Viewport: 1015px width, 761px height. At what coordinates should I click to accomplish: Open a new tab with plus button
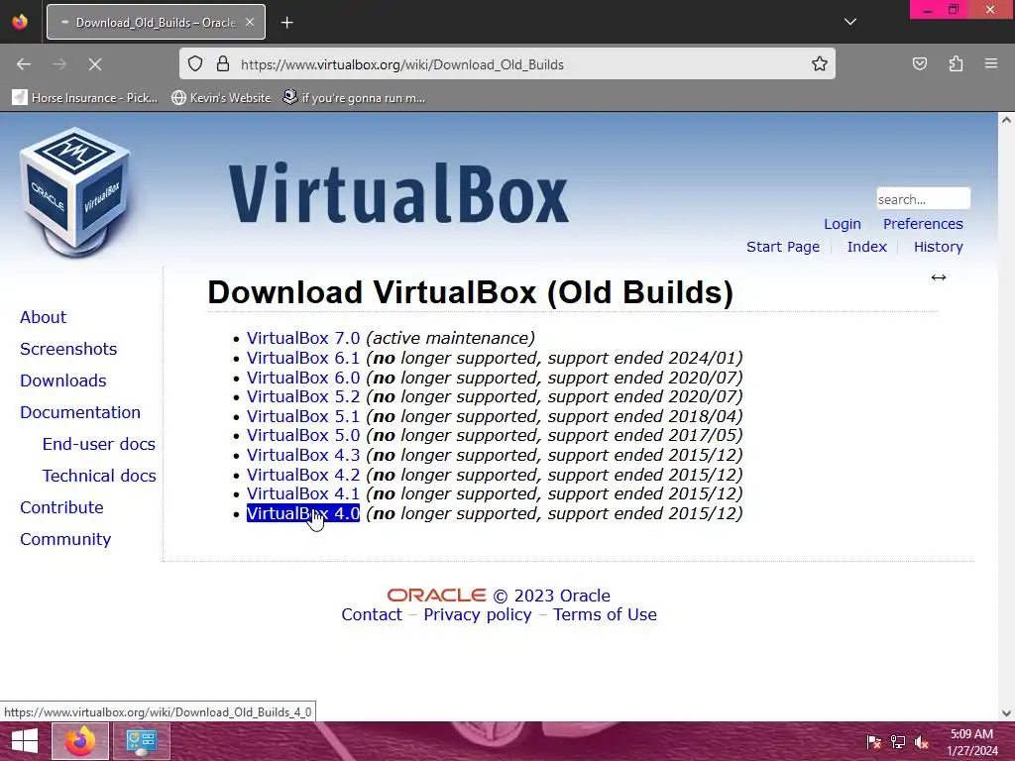coord(286,23)
